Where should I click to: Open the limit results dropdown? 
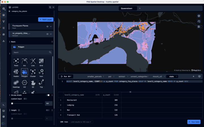point(81,122)
